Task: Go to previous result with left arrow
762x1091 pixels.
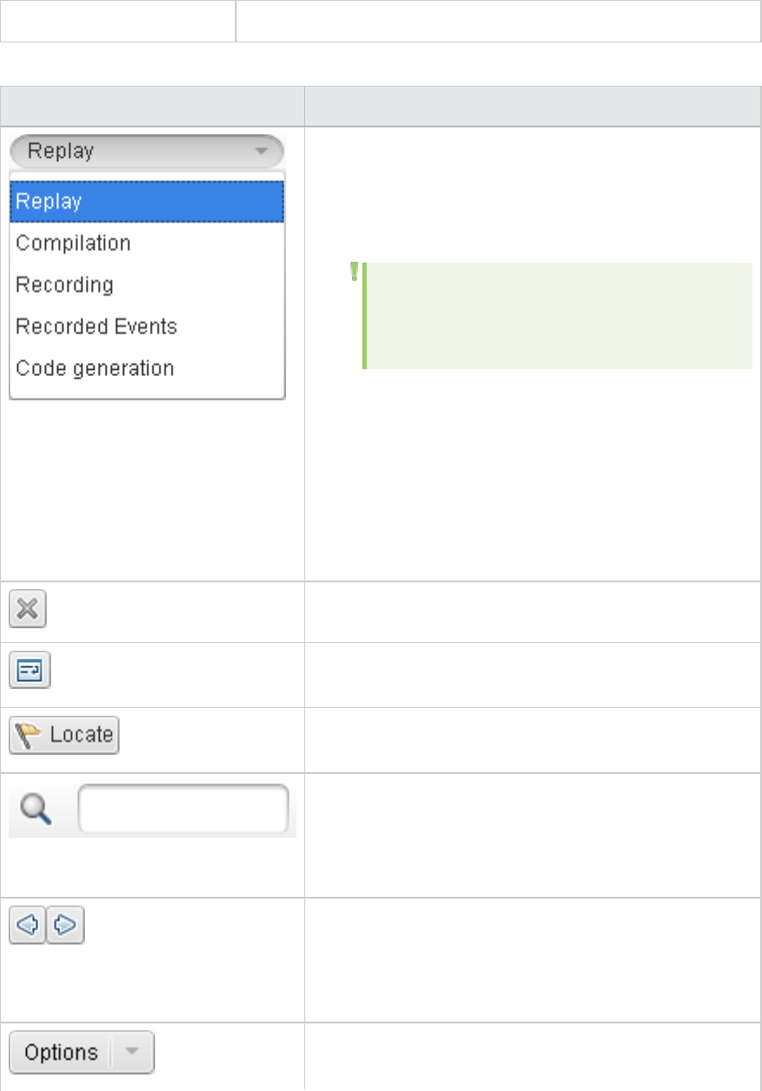Action: coord(28,926)
